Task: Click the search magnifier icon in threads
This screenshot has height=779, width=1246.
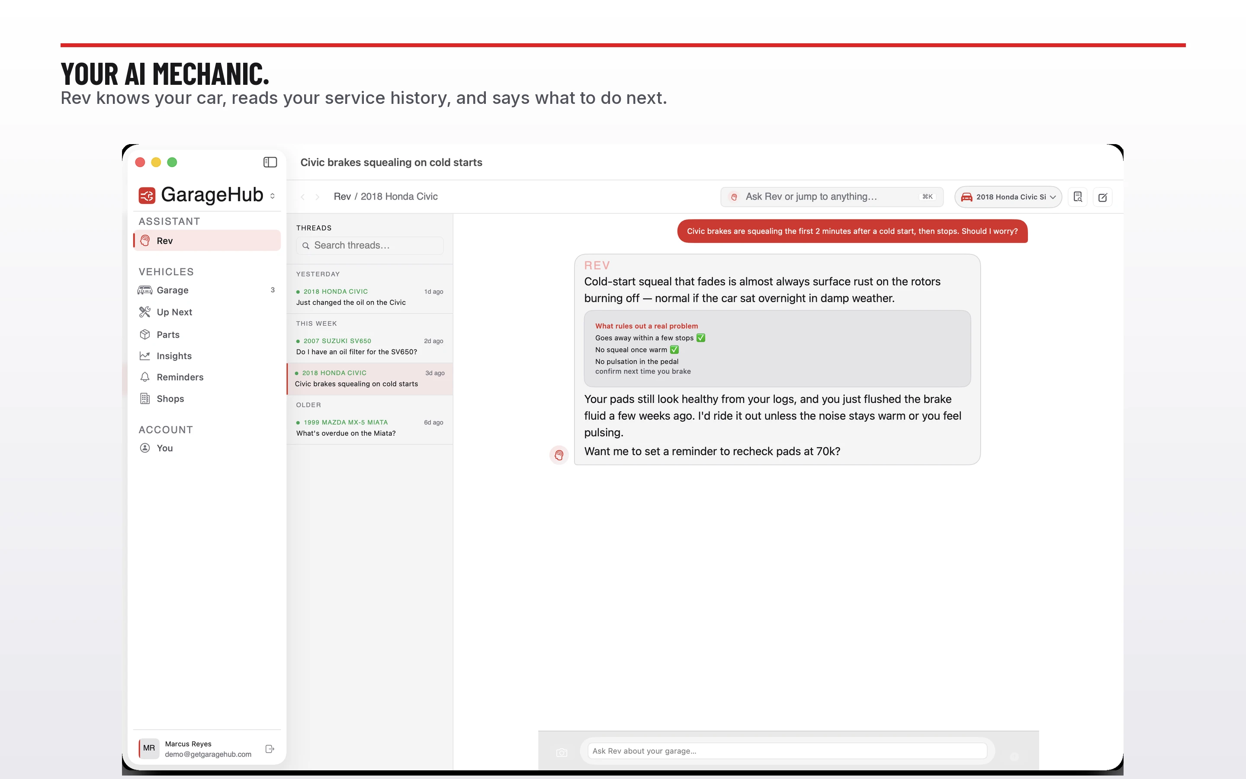Action: point(306,246)
